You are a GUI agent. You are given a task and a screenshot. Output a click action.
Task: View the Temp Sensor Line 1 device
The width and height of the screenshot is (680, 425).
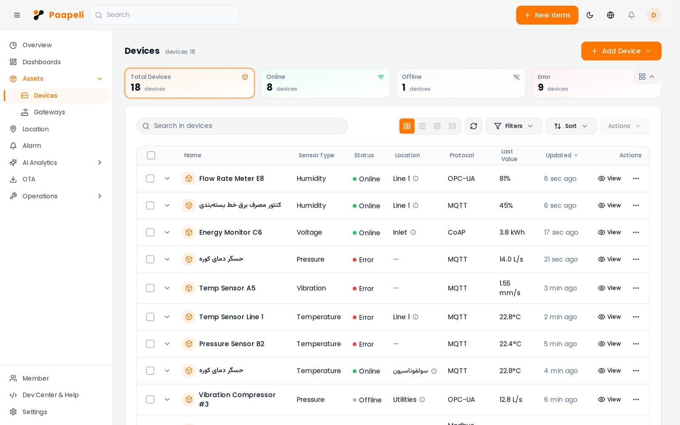[609, 317]
